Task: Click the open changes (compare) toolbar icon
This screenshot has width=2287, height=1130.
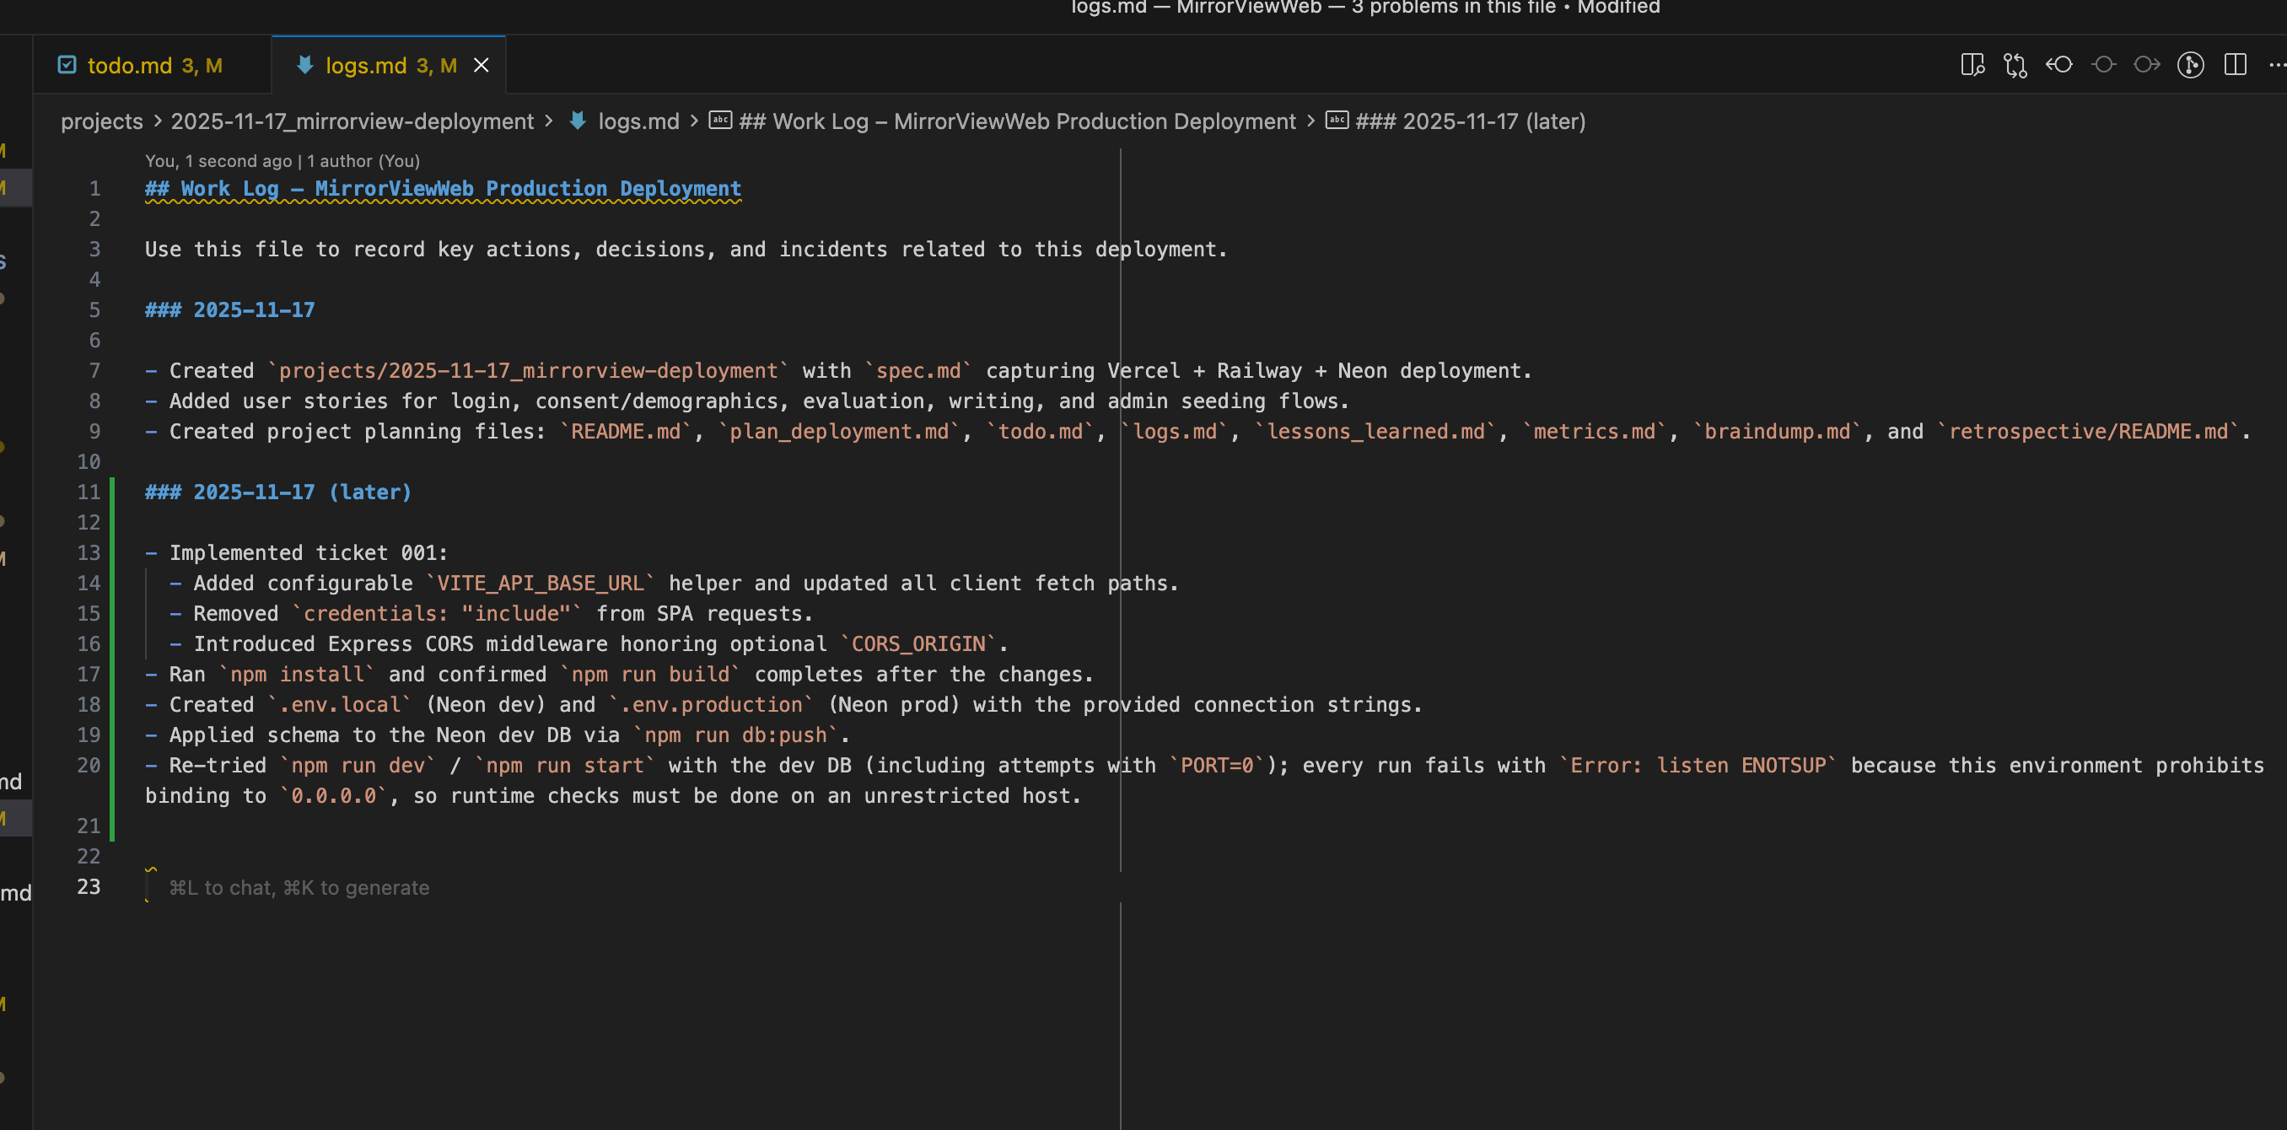Action: [2015, 65]
